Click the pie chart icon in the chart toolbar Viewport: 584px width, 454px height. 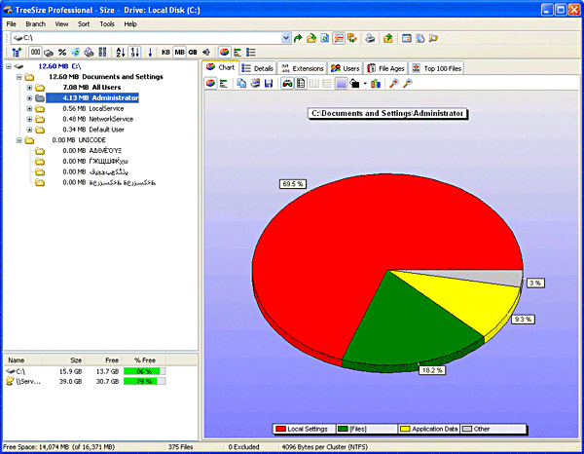(x=210, y=84)
